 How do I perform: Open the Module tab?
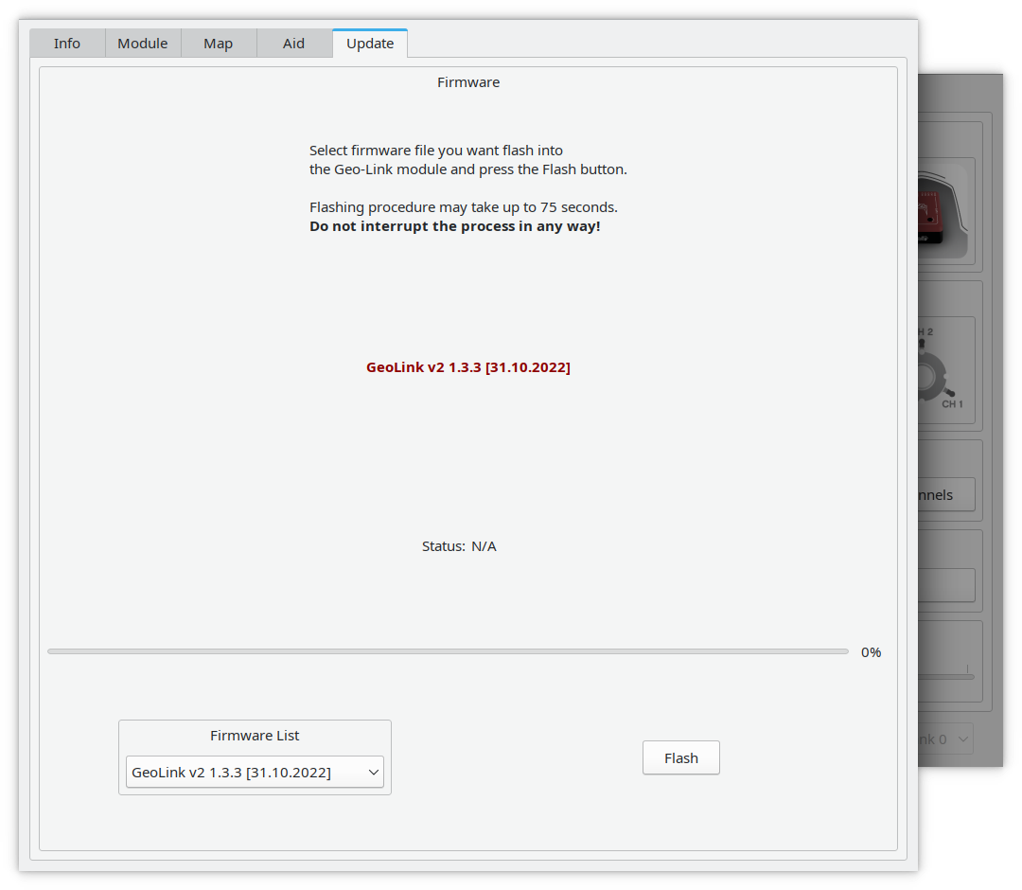pyautogui.click(x=143, y=44)
